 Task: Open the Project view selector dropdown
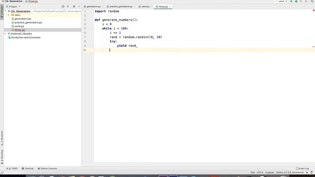pos(13,6)
